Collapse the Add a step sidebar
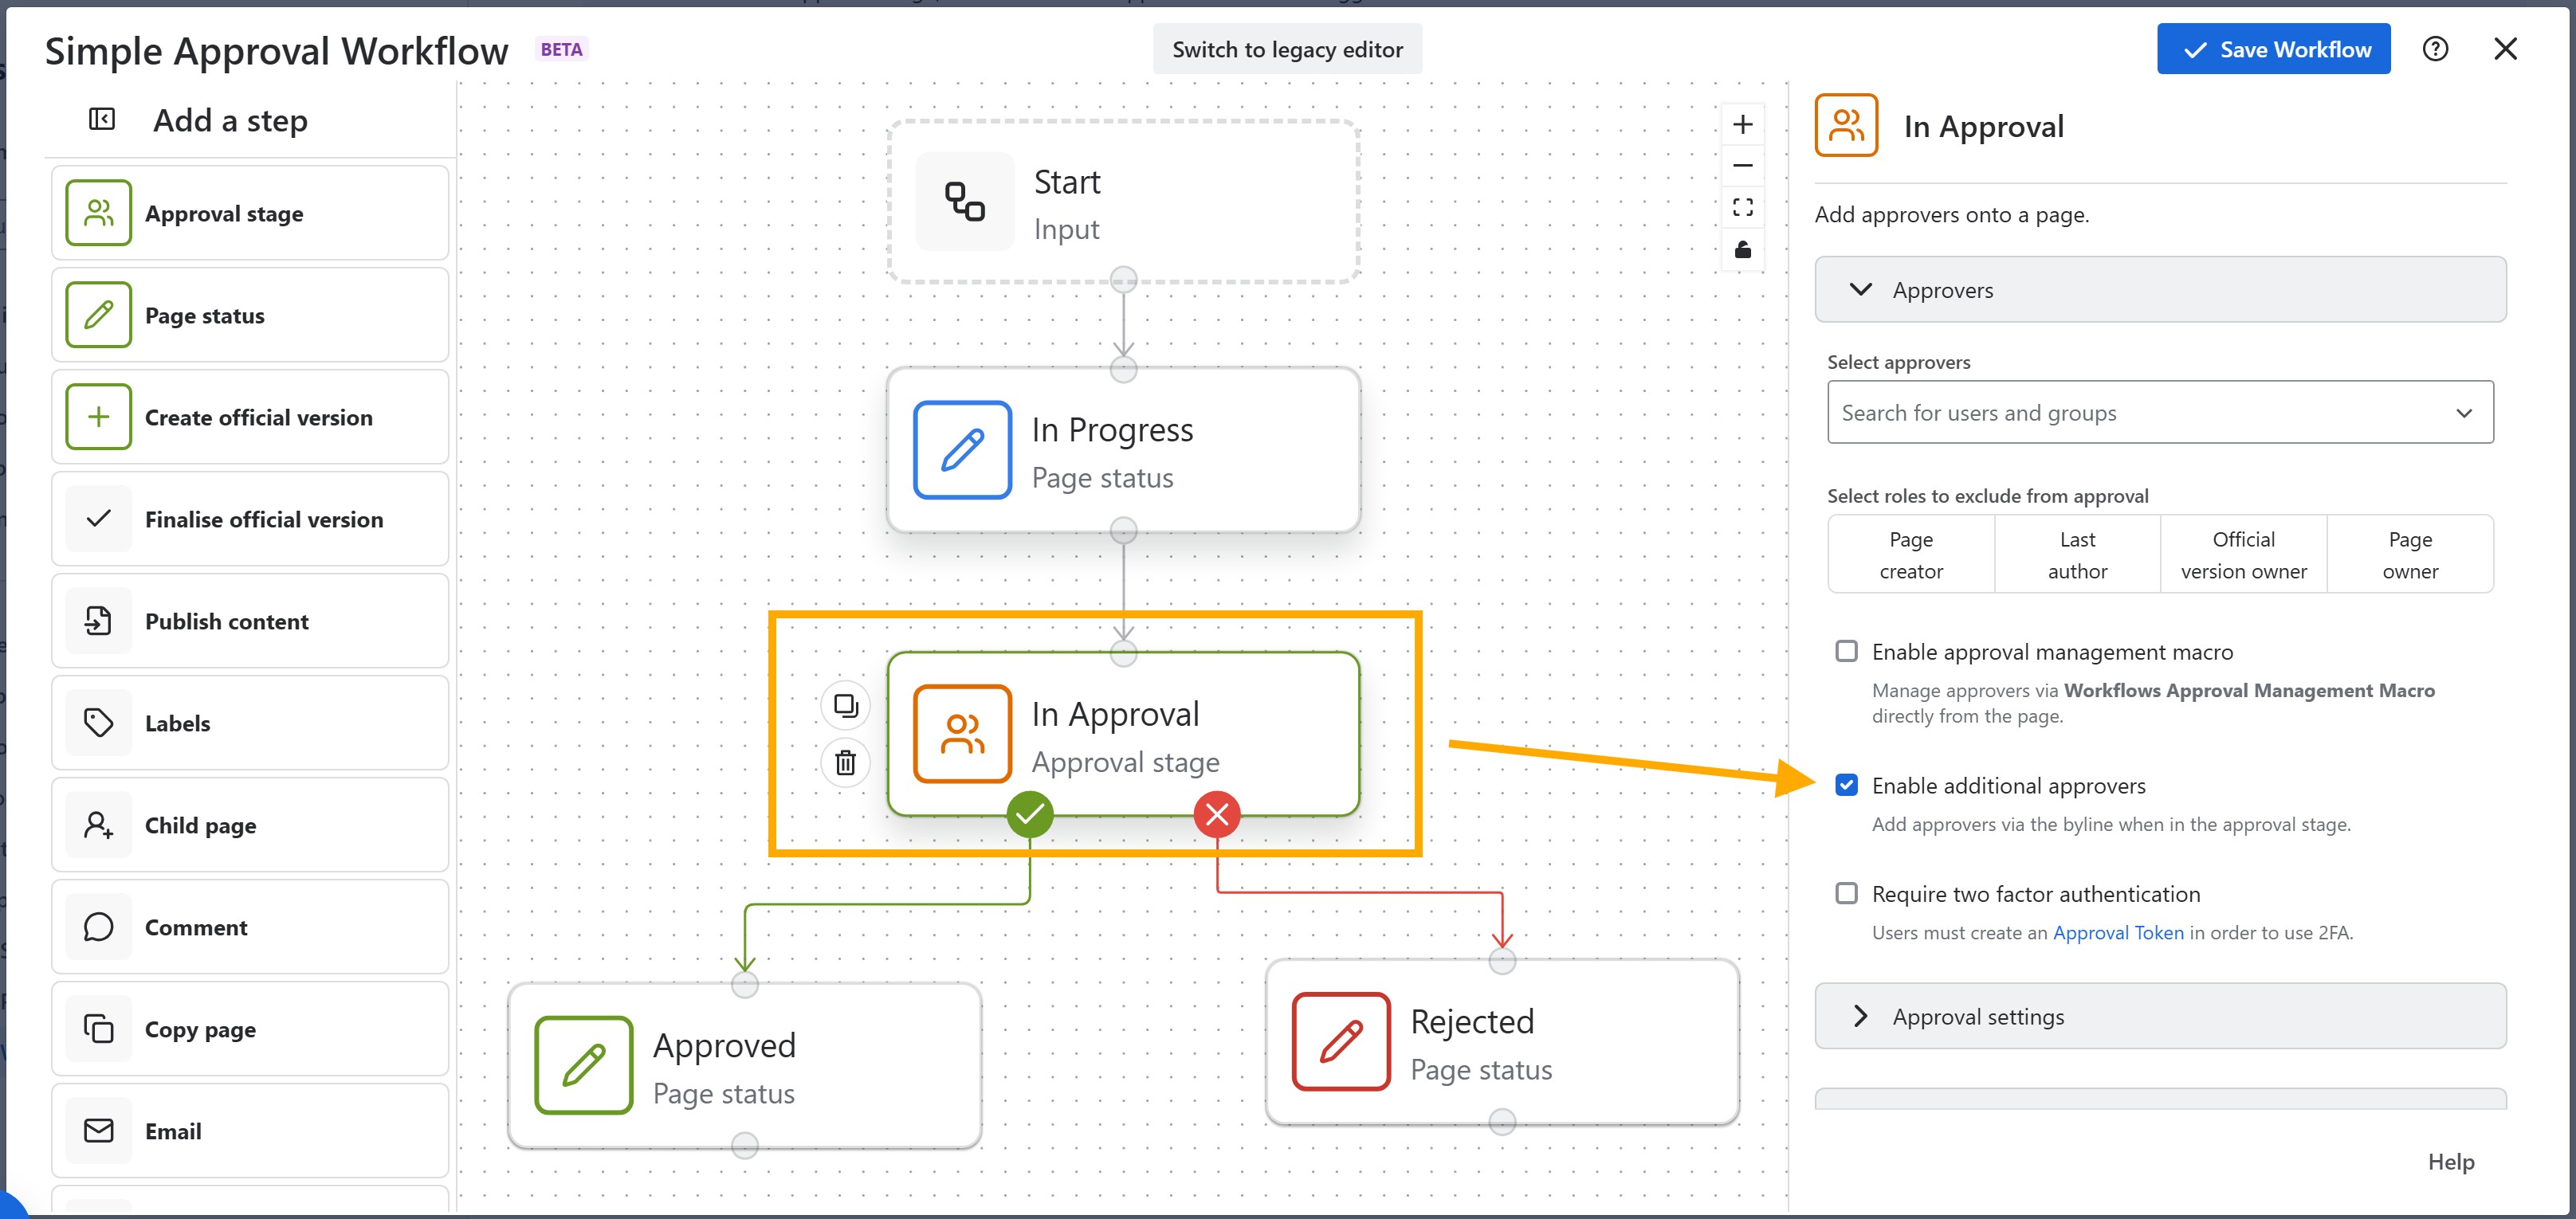 [102, 120]
